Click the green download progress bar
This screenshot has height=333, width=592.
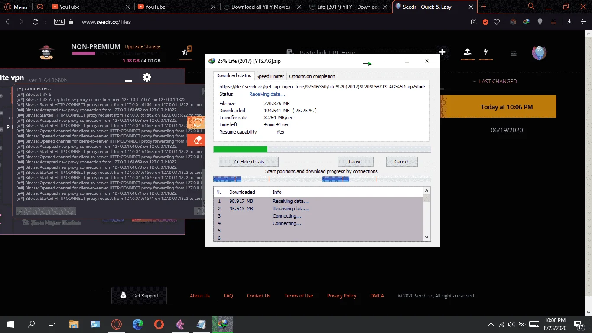click(x=322, y=149)
